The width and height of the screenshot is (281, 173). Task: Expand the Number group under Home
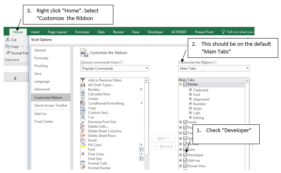pyautogui.click(x=190, y=104)
